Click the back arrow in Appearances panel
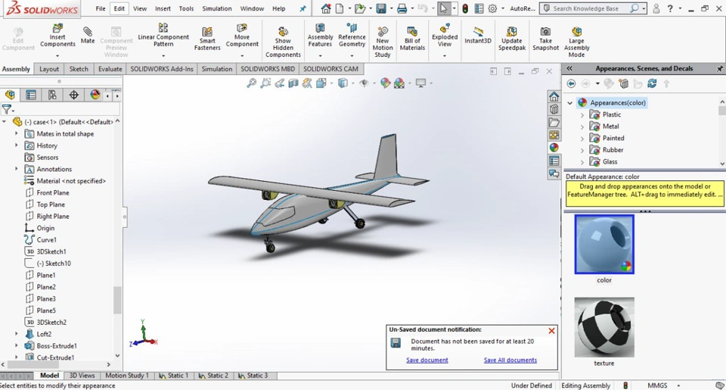Image resolution: width=726 pixels, height=390 pixels. (572, 83)
